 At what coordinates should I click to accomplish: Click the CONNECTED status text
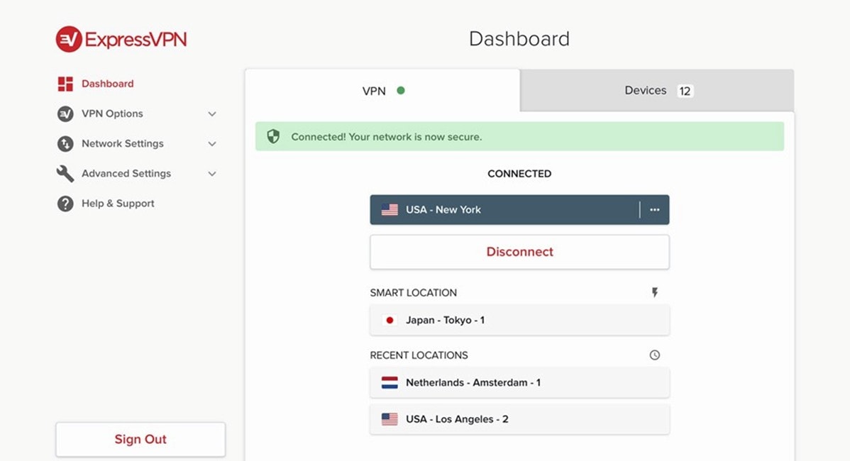click(x=519, y=174)
